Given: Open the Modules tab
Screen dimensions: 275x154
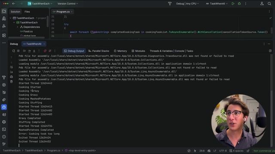Looking at the screenshot, I should (x=138, y=51).
